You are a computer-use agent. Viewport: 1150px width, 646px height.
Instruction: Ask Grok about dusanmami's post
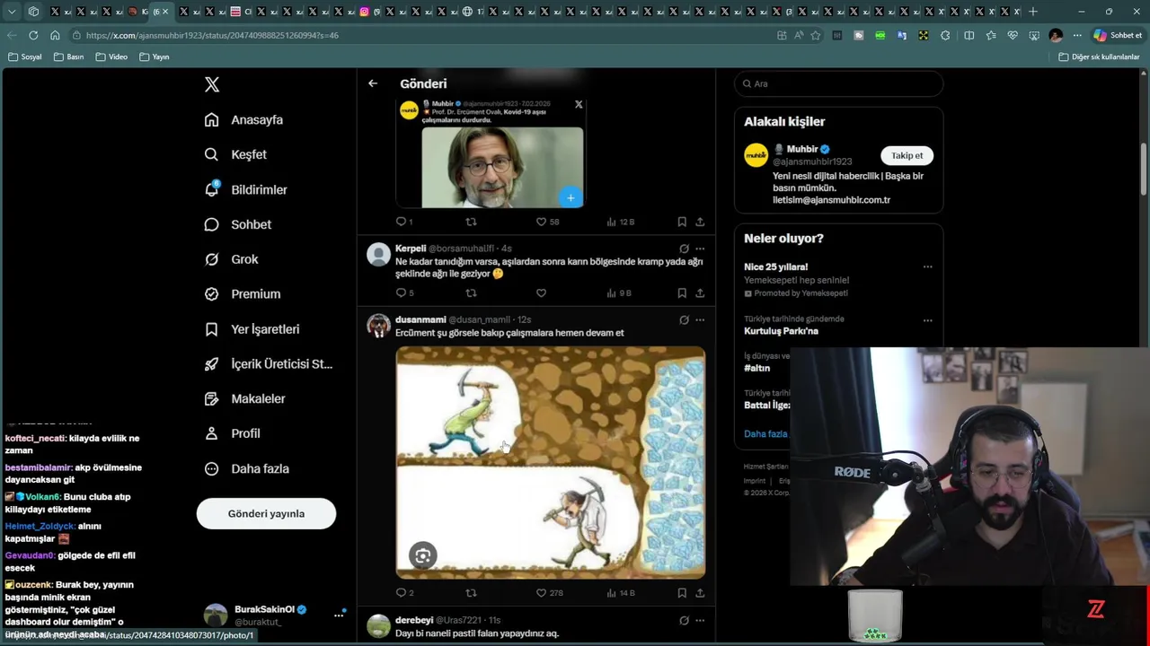684,319
